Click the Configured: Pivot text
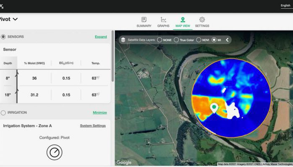293x167 pixels. click(x=55, y=138)
